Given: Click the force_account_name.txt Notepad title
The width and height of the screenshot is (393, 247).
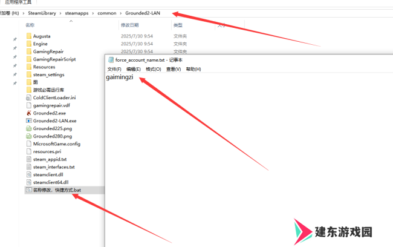Looking at the screenshot, I should 149,60.
